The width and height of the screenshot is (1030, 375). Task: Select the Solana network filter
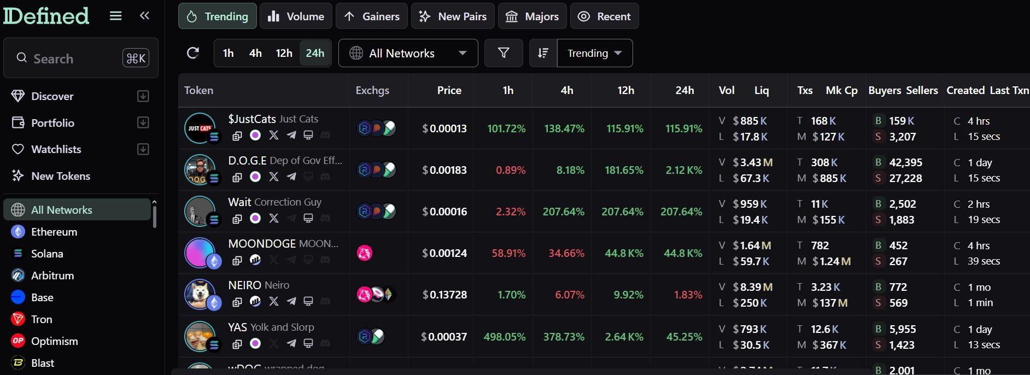[46, 253]
